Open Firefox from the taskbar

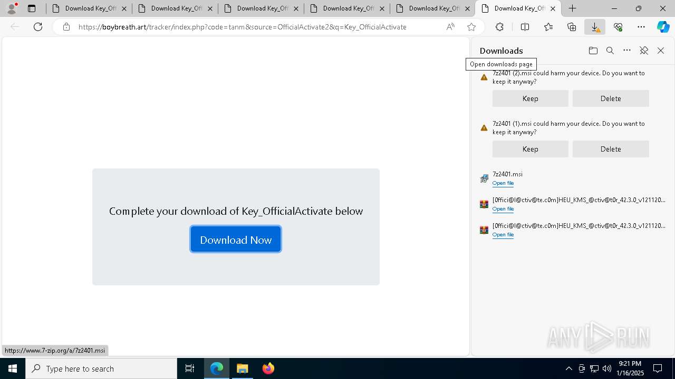click(x=268, y=368)
